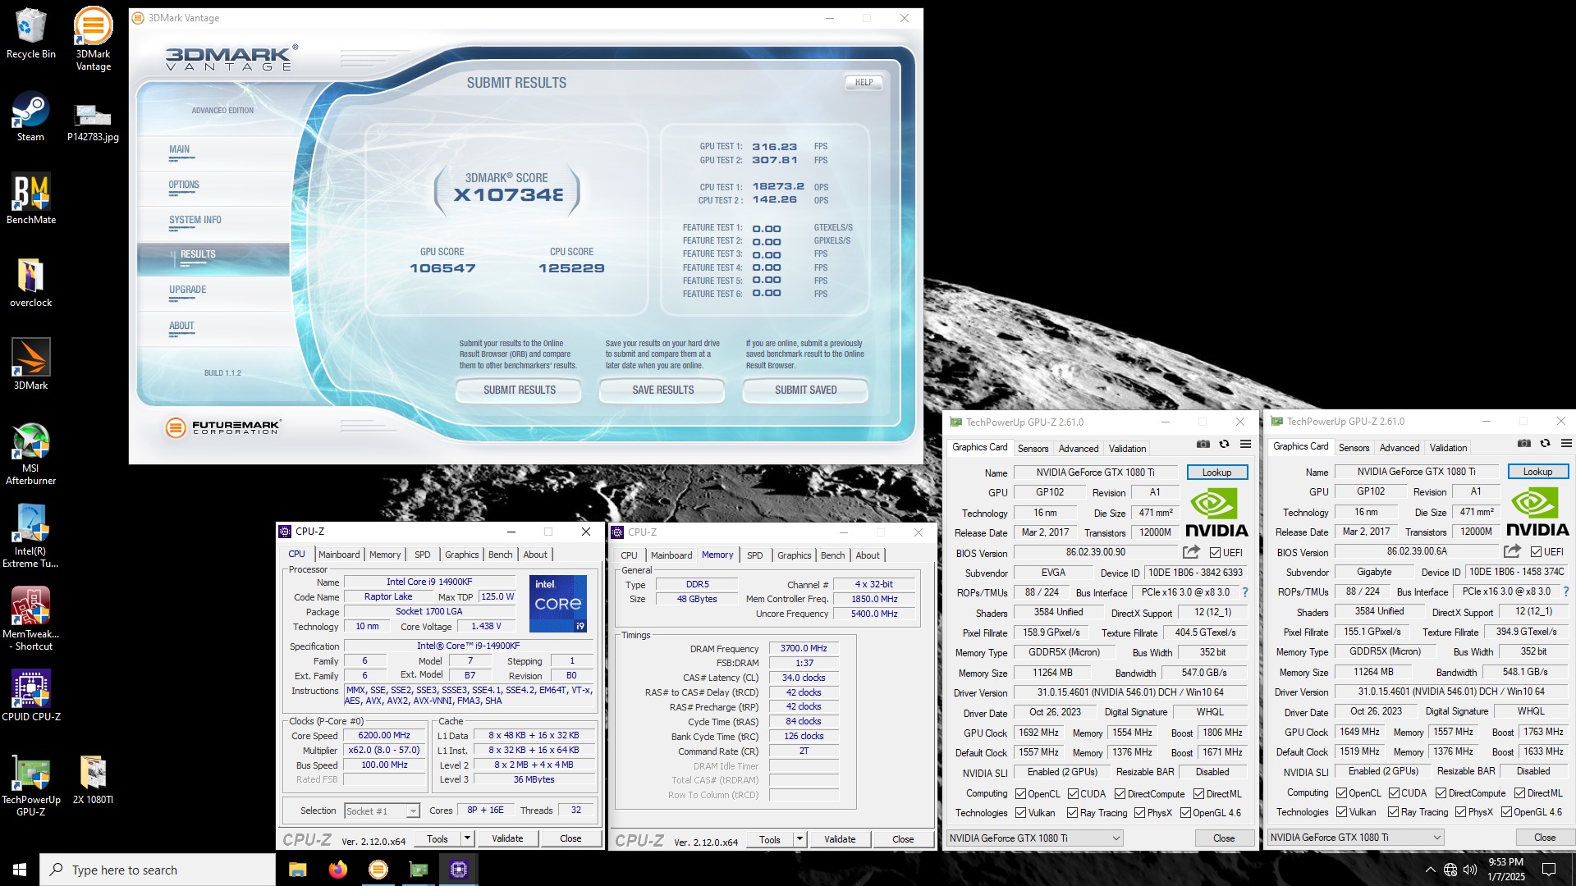Viewport: 1576px width, 886px height.
Task: Open Firefox from the taskbar
Action: [337, 870]
